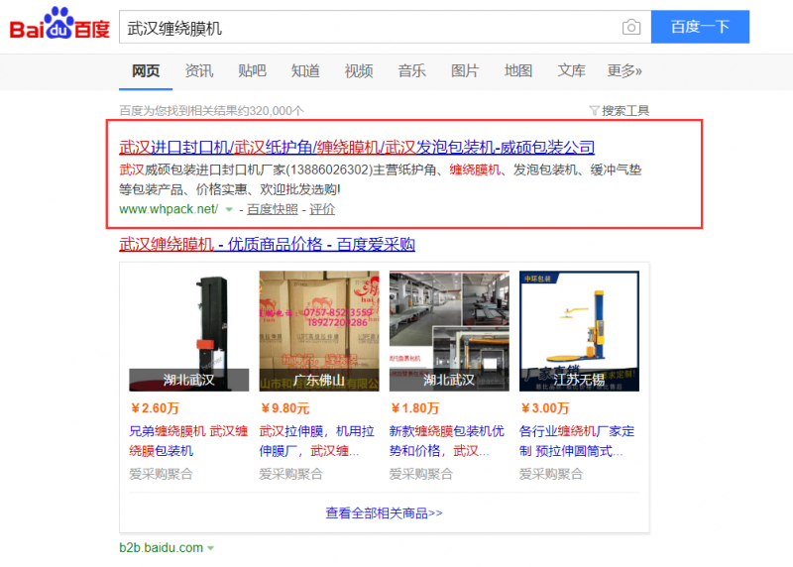Open 百度快照 cached page link
Screen dimensions: 793x567
tap(272, 209)
